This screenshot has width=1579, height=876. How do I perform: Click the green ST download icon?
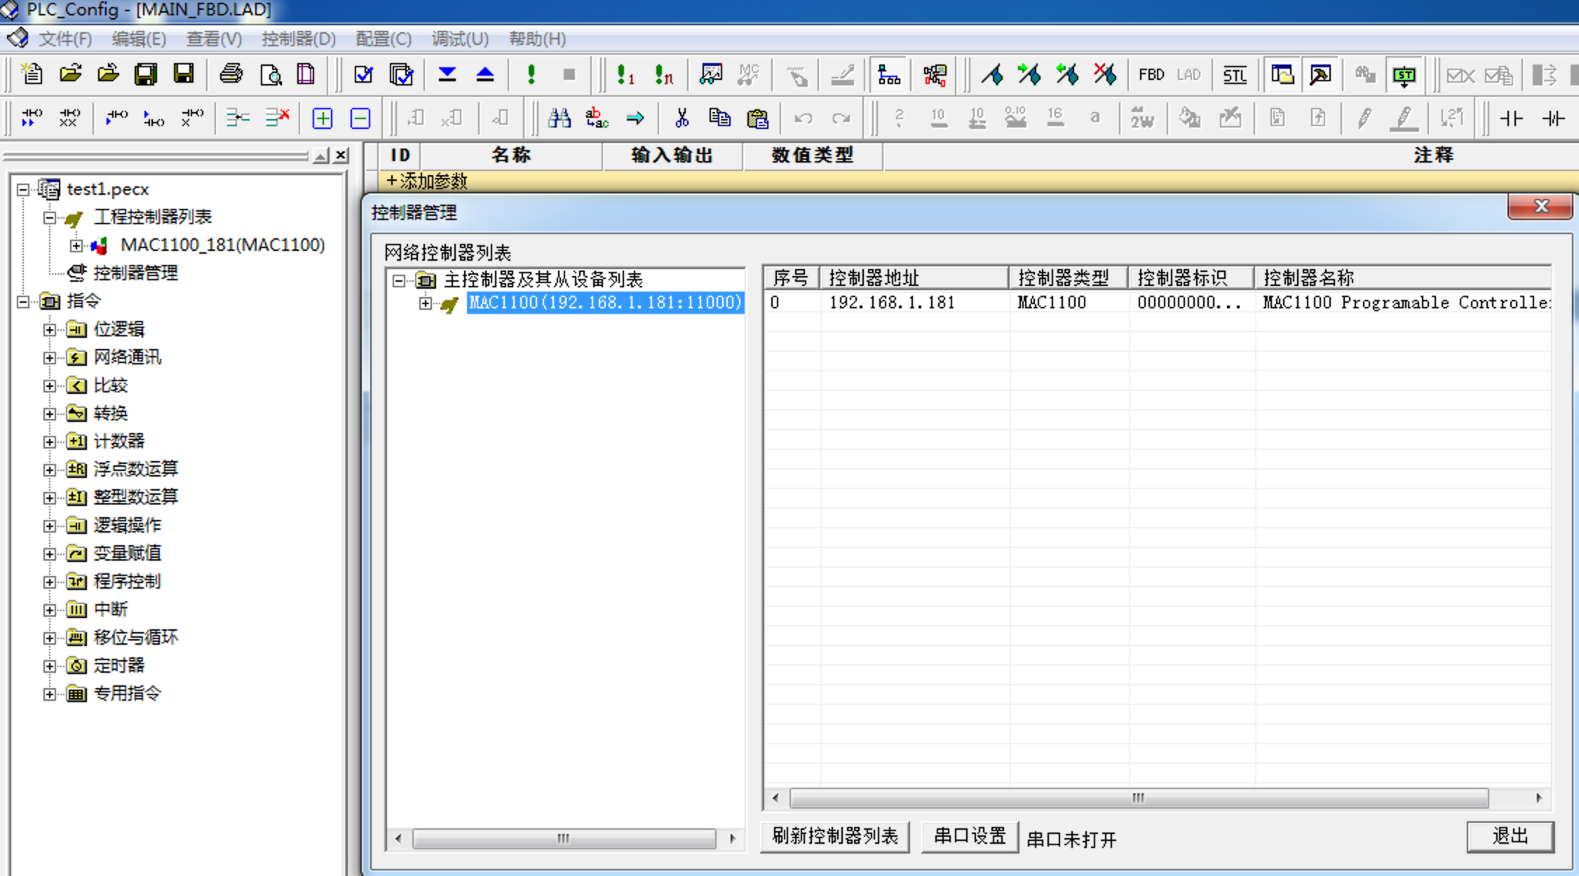(1404, 75)
